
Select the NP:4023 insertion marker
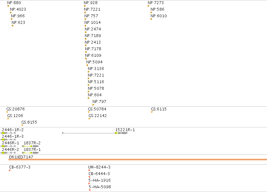pos(11,13)
